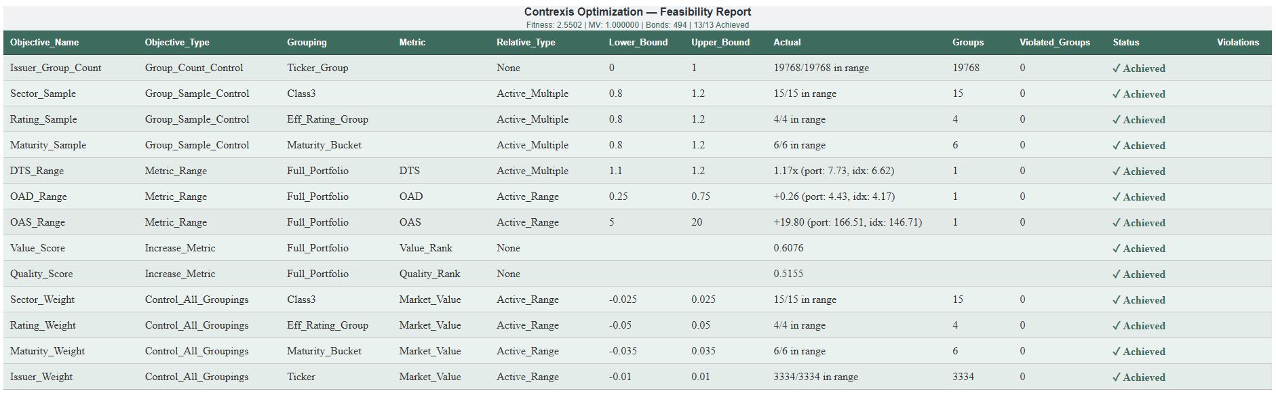Screen dimensions: 1276x393
Task: Select the Sector_Weight objective name
Action: pyautogui.click(x=42, y=299)
